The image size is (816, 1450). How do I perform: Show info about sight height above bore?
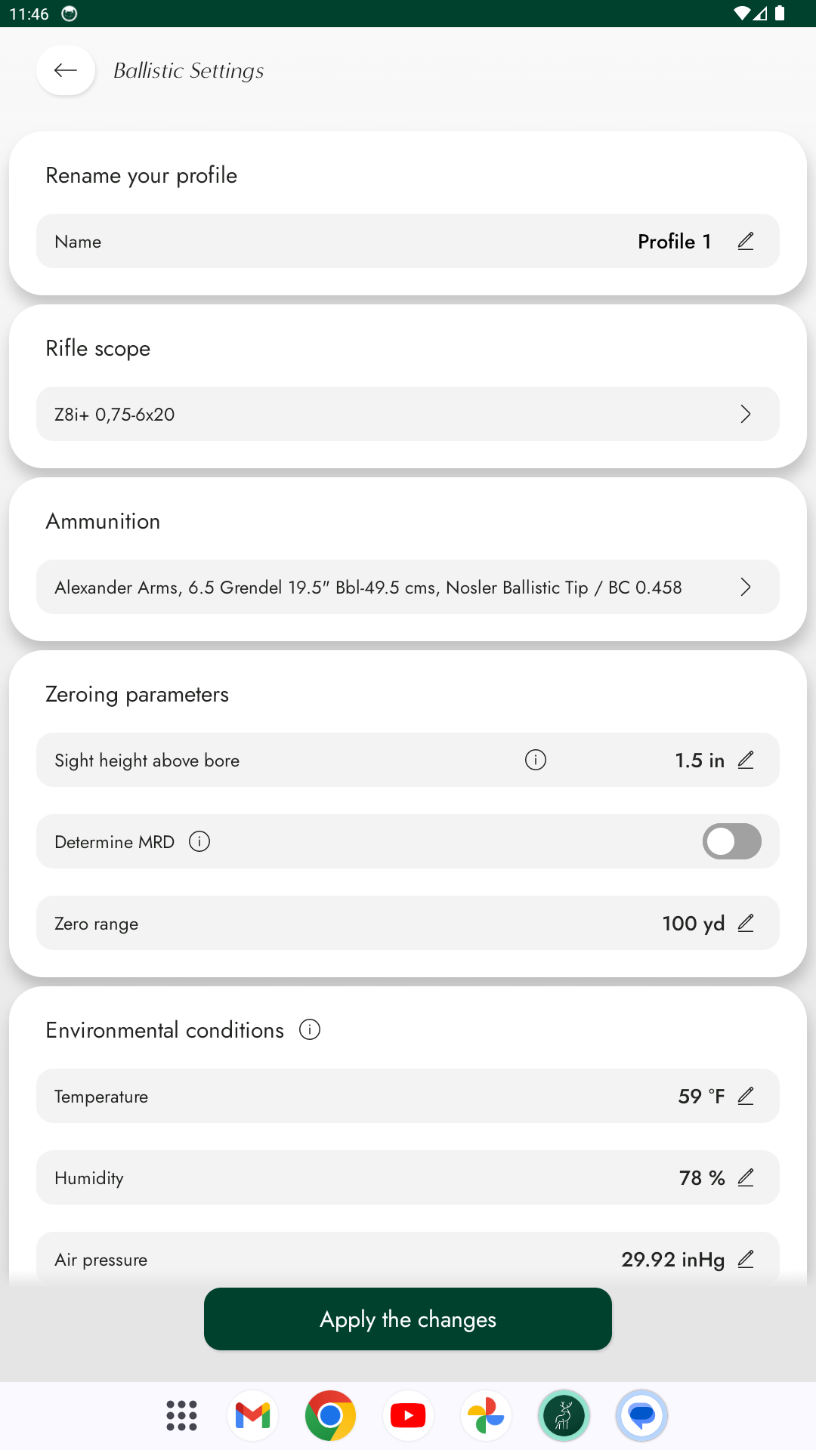536,760
